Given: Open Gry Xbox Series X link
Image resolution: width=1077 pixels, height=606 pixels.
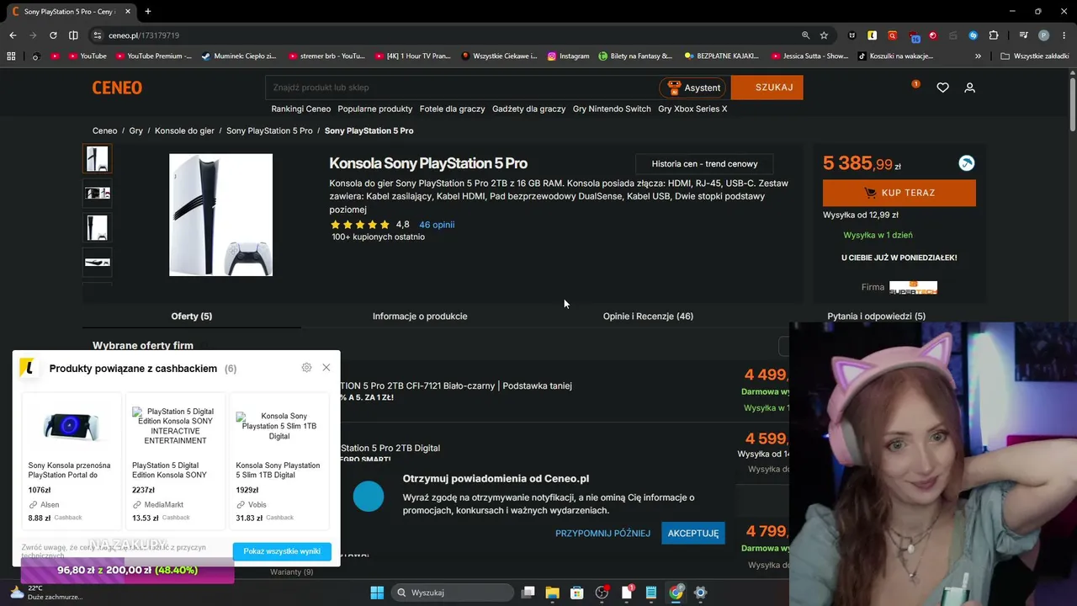Looking at the screenshot, I should pos(692,109).
